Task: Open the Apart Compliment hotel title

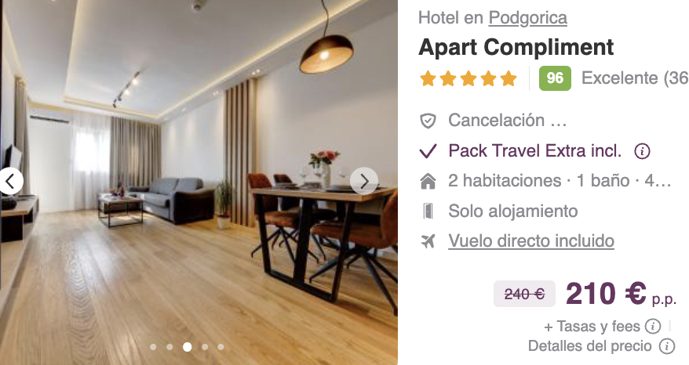Action: click(516, 47)
